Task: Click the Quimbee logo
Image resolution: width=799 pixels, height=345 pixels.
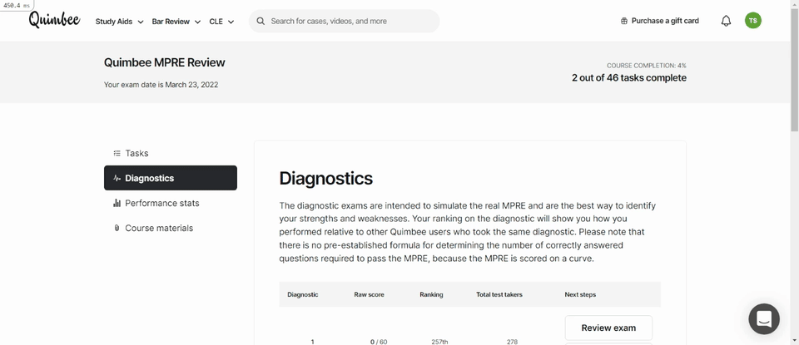Action: pos(55,20)
